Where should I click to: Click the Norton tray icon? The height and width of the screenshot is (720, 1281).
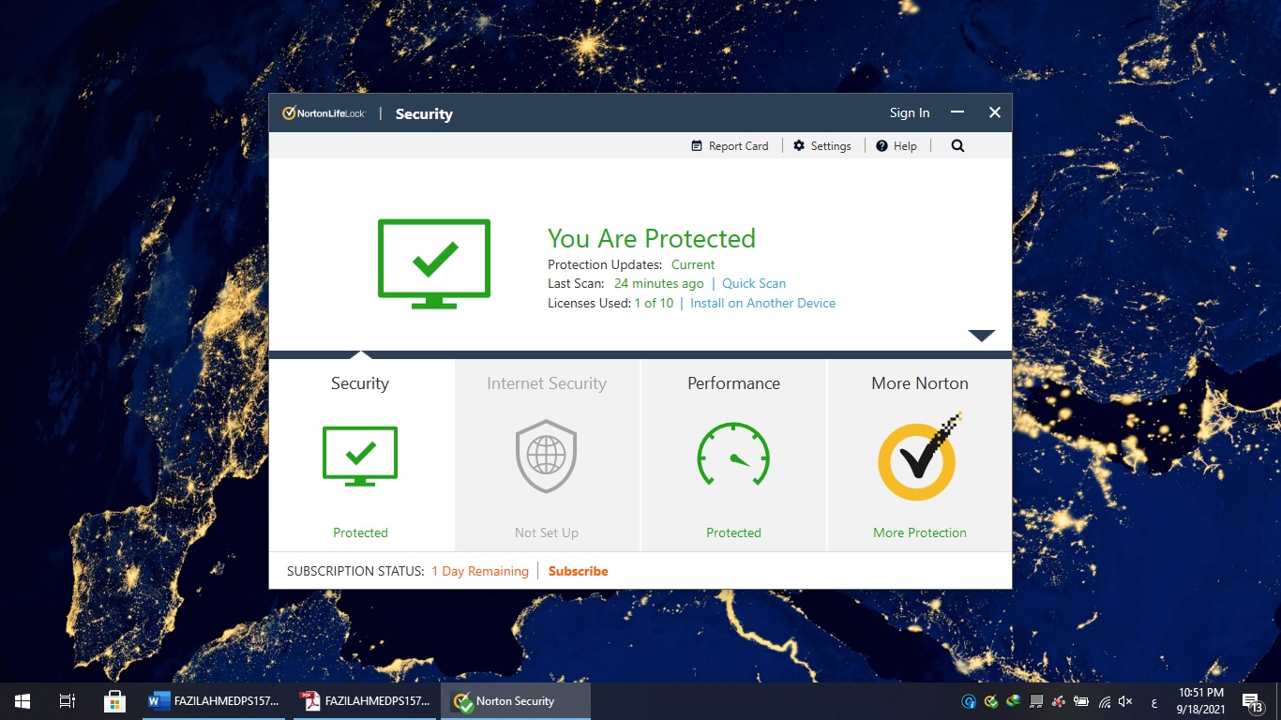[x=991, y=701]
